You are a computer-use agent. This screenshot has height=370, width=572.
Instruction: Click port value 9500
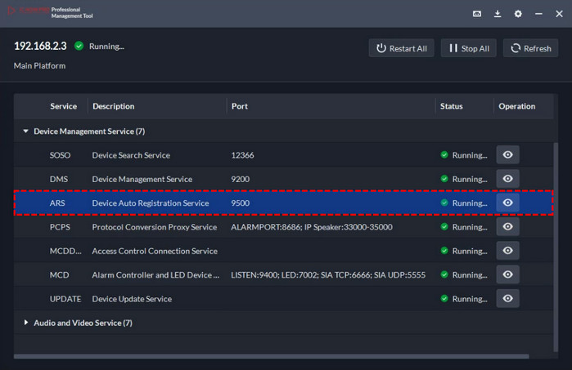coord(240,203)
